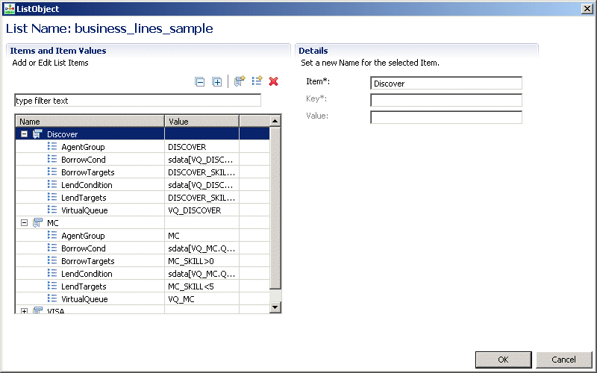Click the Expand All toolbar icon
The image size is (597, 373).
[x=216, y=81]
